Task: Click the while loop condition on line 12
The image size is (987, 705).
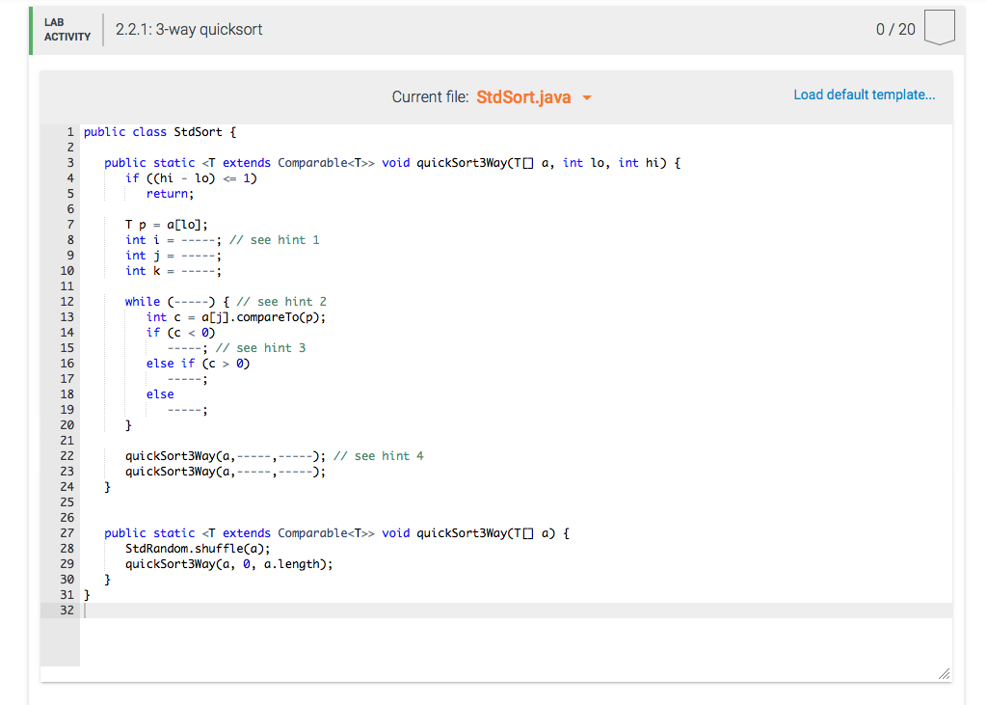Action: point(188,301)
